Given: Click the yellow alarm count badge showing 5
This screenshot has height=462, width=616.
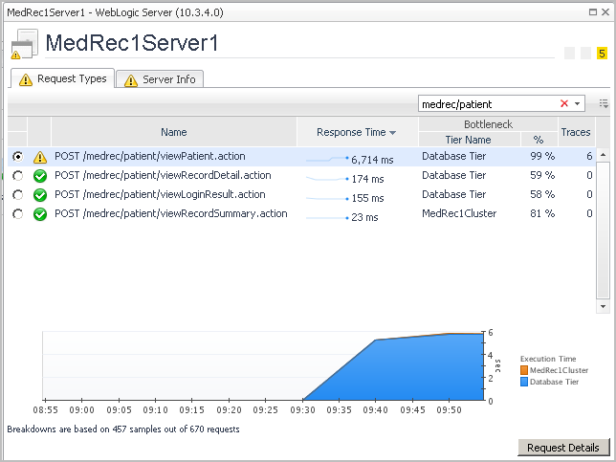Looking at the screenshot, I should (x=602, y=54).
